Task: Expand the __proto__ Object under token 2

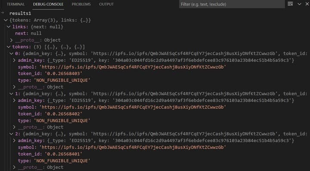Action: click(x=14, y=167)
